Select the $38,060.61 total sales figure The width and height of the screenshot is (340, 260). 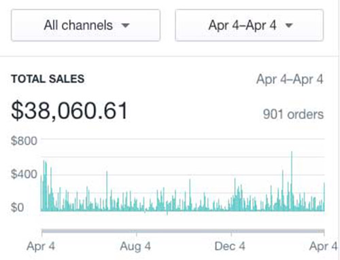69,111
